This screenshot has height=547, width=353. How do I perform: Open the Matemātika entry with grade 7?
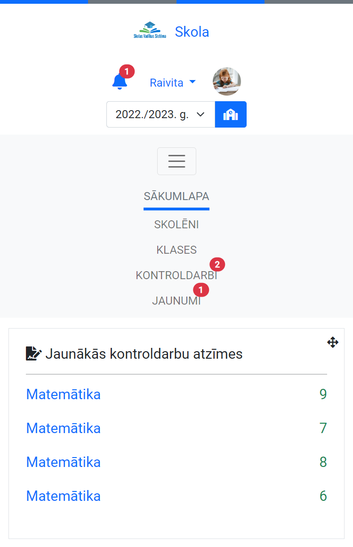pyautogui.click(x=64, y=428)
